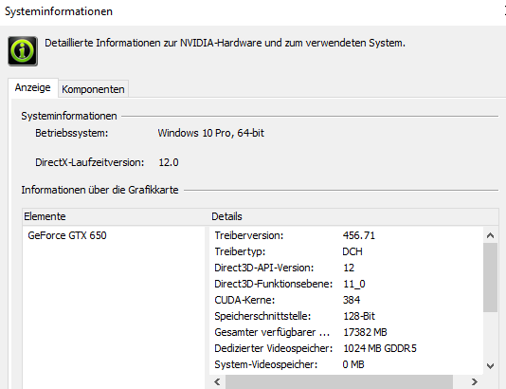Click the horizontal scrollbar right arrow
Image resolution: width=506 pixels, height=389 pixels.
pos(475,382)
